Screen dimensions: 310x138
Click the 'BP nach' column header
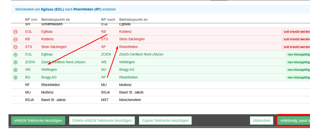coord(108,19)
